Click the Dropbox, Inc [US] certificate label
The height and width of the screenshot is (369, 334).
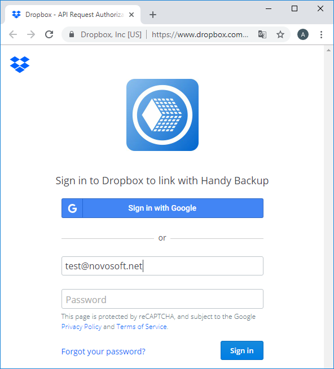tap(111, 34)
